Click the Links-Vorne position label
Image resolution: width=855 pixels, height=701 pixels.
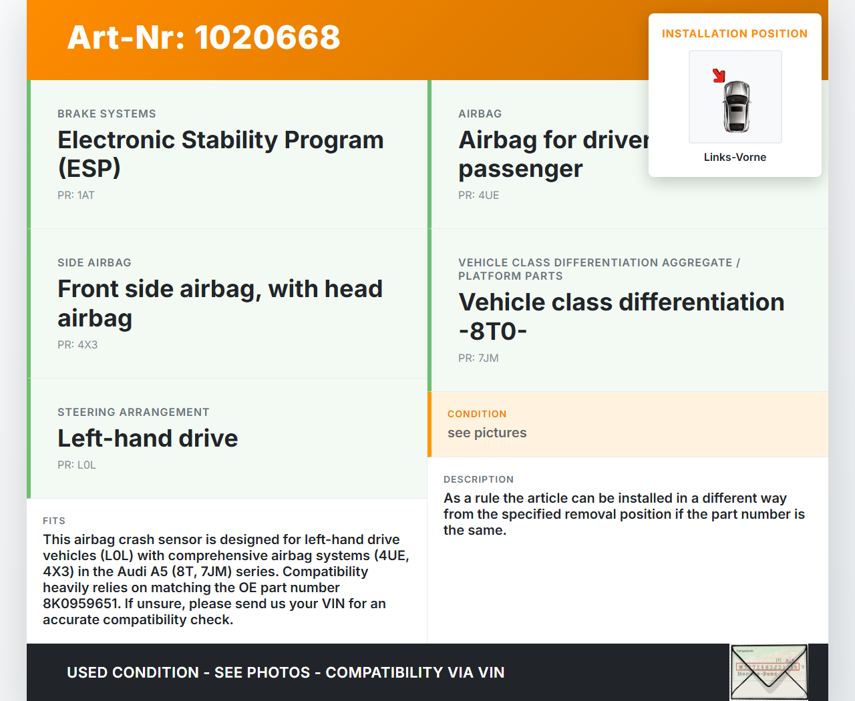(735, 158)
